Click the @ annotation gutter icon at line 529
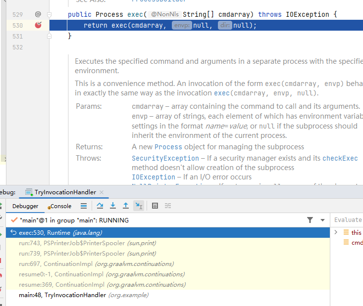 (38, 14)
